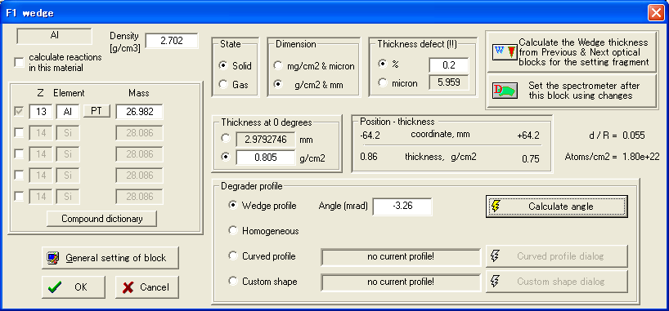669x311 pixels.
Task: Click the red X Cancel icon
Action: click(128, 287)
